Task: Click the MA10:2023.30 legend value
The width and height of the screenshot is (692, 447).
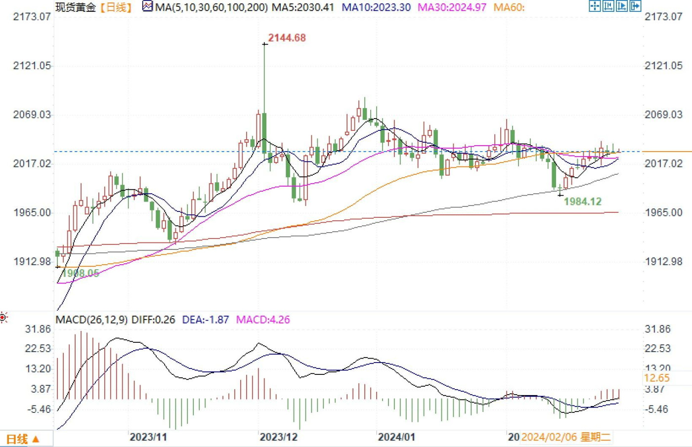Action: click(x=376, y=7)
